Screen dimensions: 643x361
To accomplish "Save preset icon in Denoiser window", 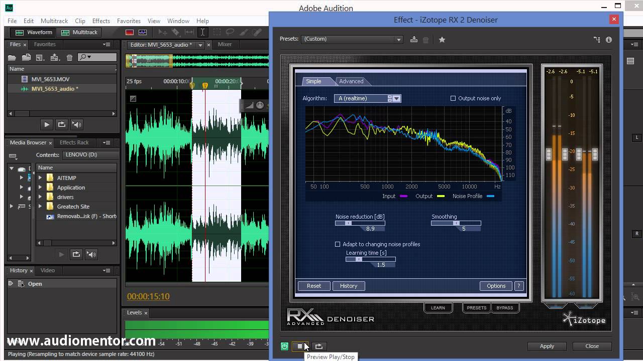I will tap(414, 39).
